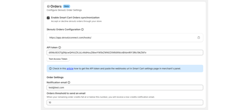Open info tooltip next to API token
This screenshot has height=110, width=249.
click(60, 48)
